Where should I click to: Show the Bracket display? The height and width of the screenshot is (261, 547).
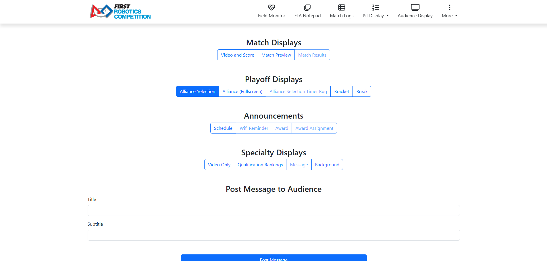342,91
